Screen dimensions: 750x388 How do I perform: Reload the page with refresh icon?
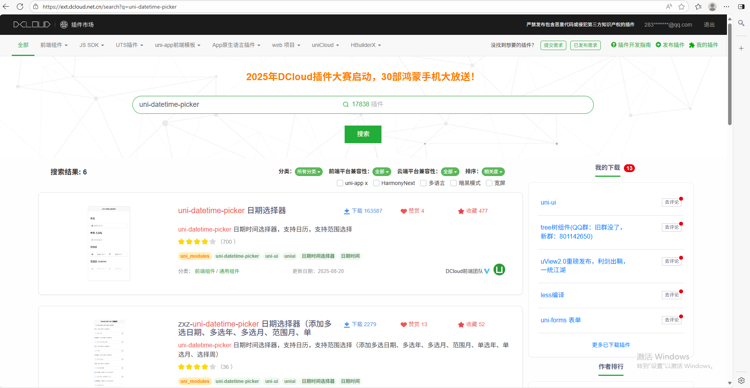click(x=20, y=7)
